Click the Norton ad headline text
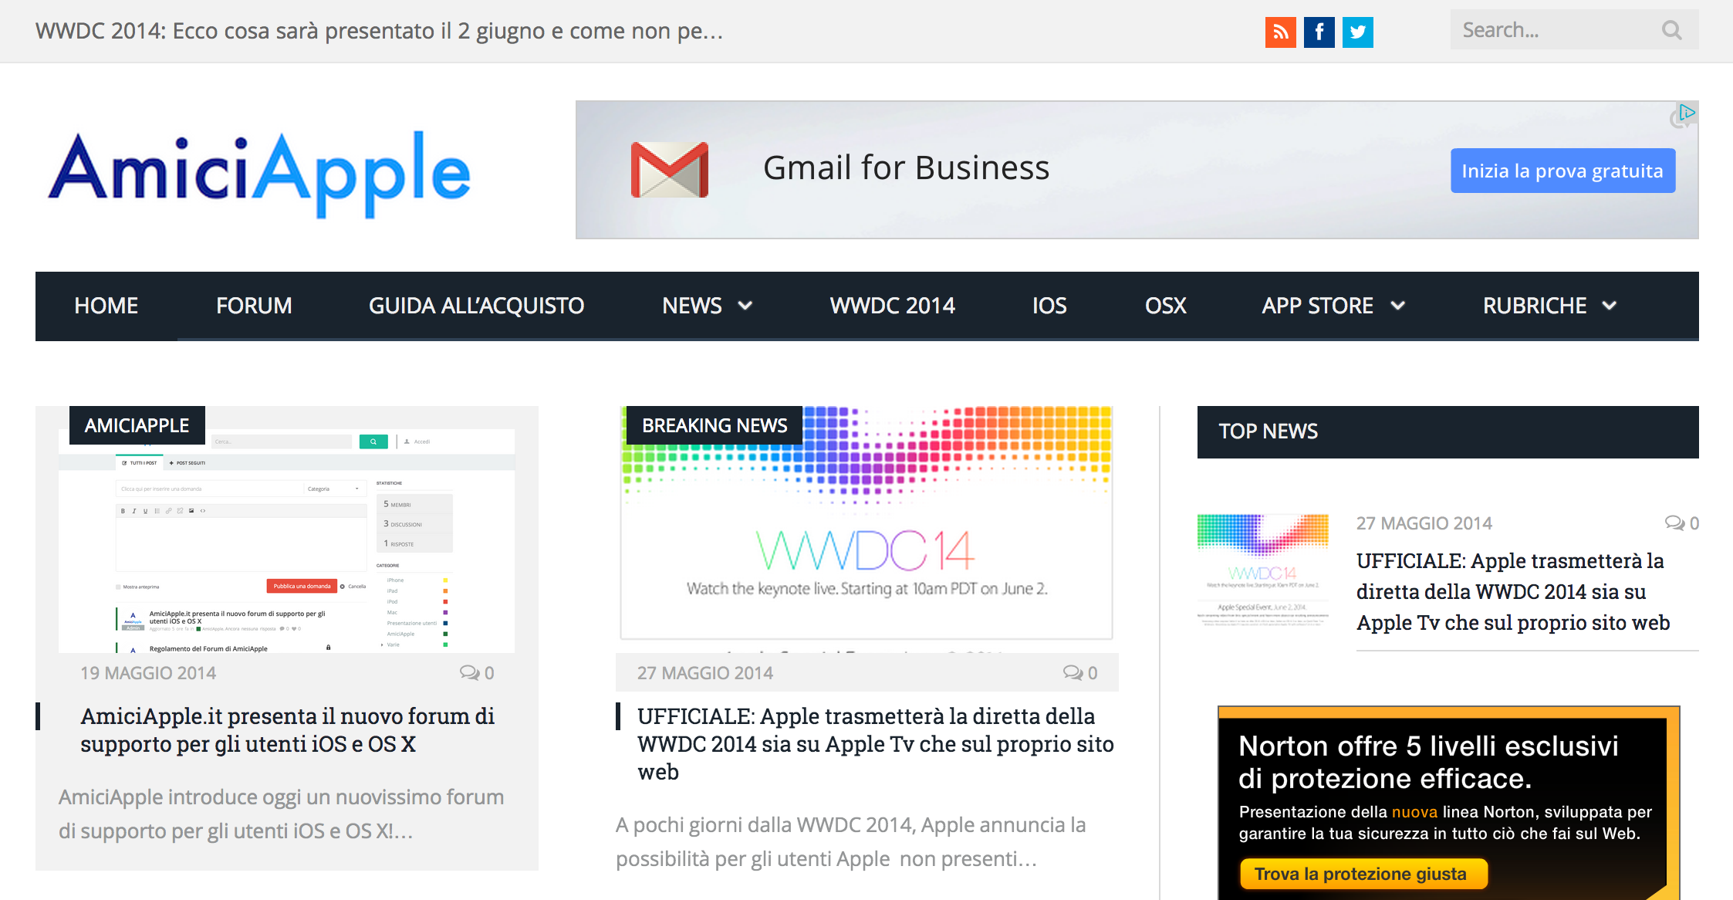The image size is (1733, 900). click(1428, 762)
